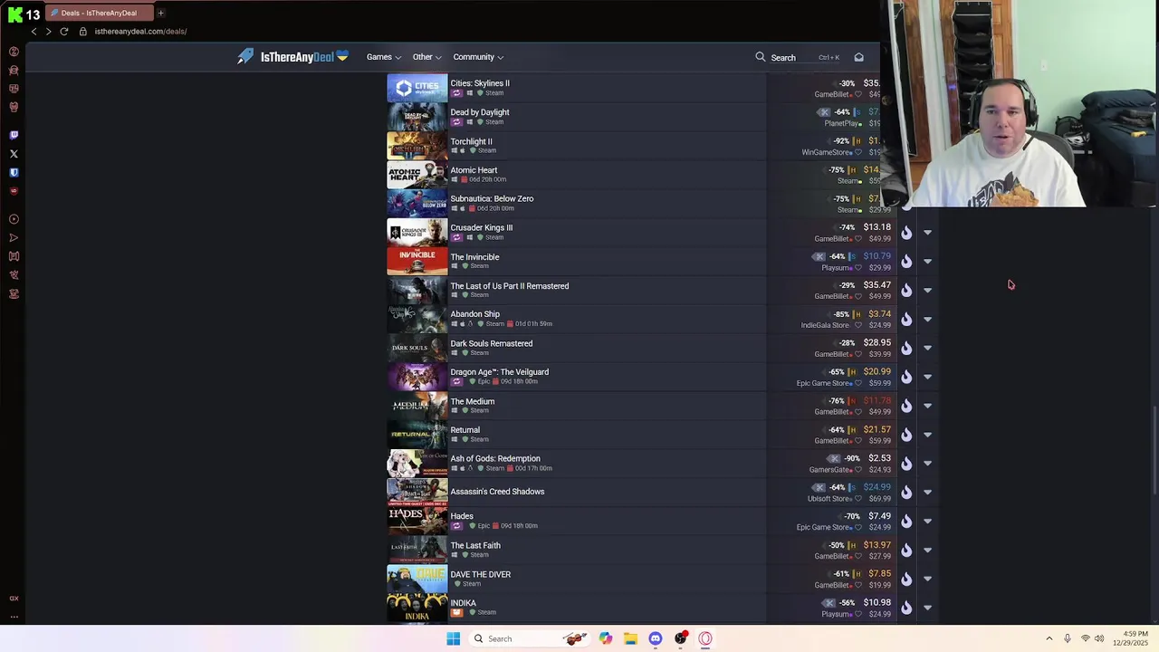The width and height of the screenshot is (1159, 652).
Task: Click the IsThereAnyDeal rocket logo
Action: point(245,56)
